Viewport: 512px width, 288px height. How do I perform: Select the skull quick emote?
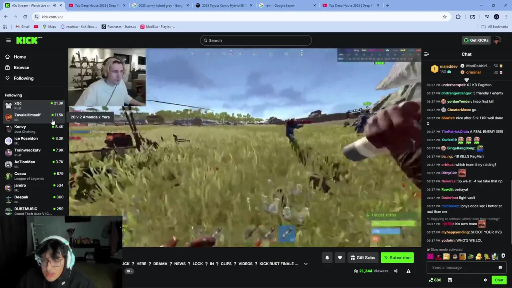click(x=503, y=256)
